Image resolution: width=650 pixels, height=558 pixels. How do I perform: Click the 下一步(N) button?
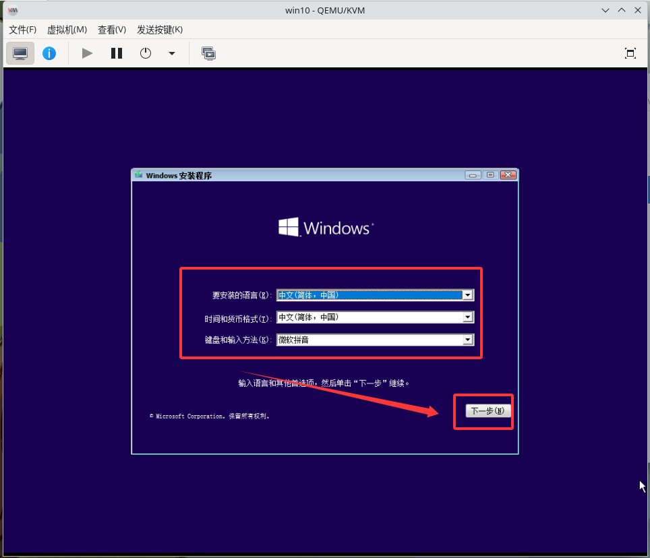click(488, 411)
